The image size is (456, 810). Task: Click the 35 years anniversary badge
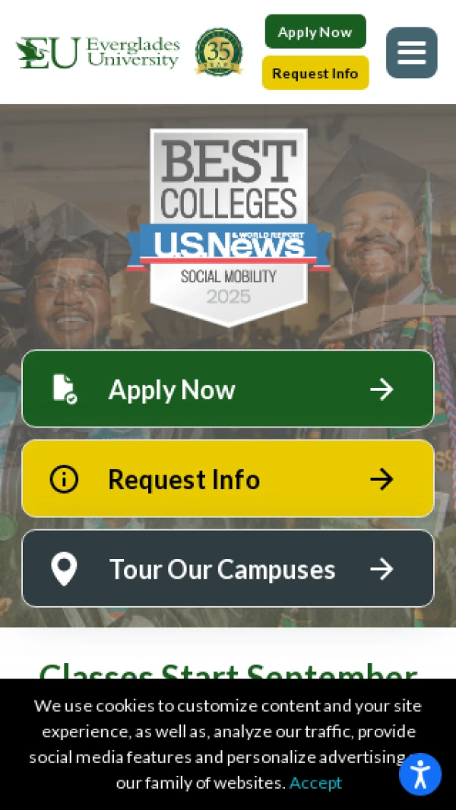[219, 52]
